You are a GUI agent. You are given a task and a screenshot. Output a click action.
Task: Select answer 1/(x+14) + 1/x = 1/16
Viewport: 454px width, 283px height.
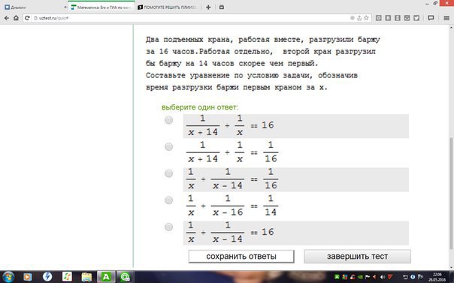coord(169,147)
